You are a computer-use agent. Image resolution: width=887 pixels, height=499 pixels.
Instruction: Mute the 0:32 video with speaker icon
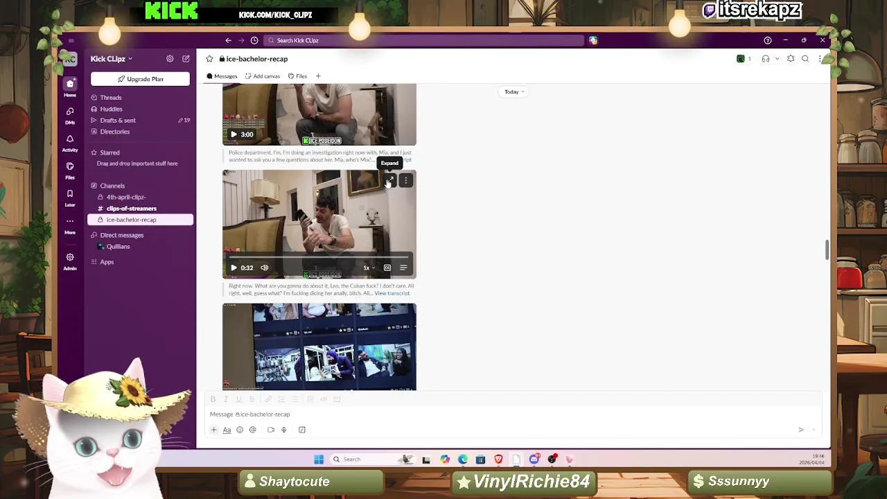click(264, 268)
